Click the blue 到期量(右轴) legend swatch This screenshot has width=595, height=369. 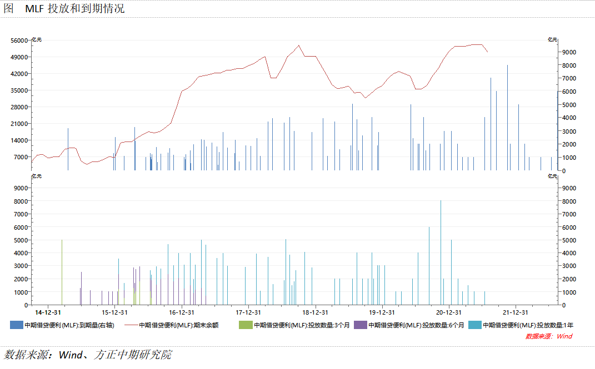click(x=16, y=325)
